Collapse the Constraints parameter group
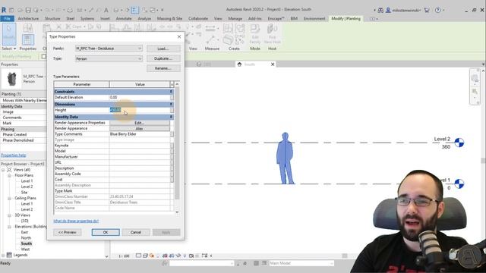486x273 pixels. (x=171, y=92)
